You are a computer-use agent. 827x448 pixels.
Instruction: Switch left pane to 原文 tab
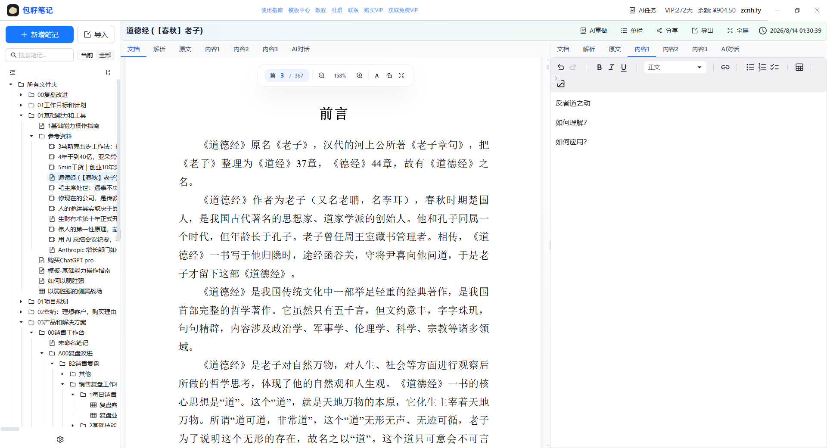185,49
